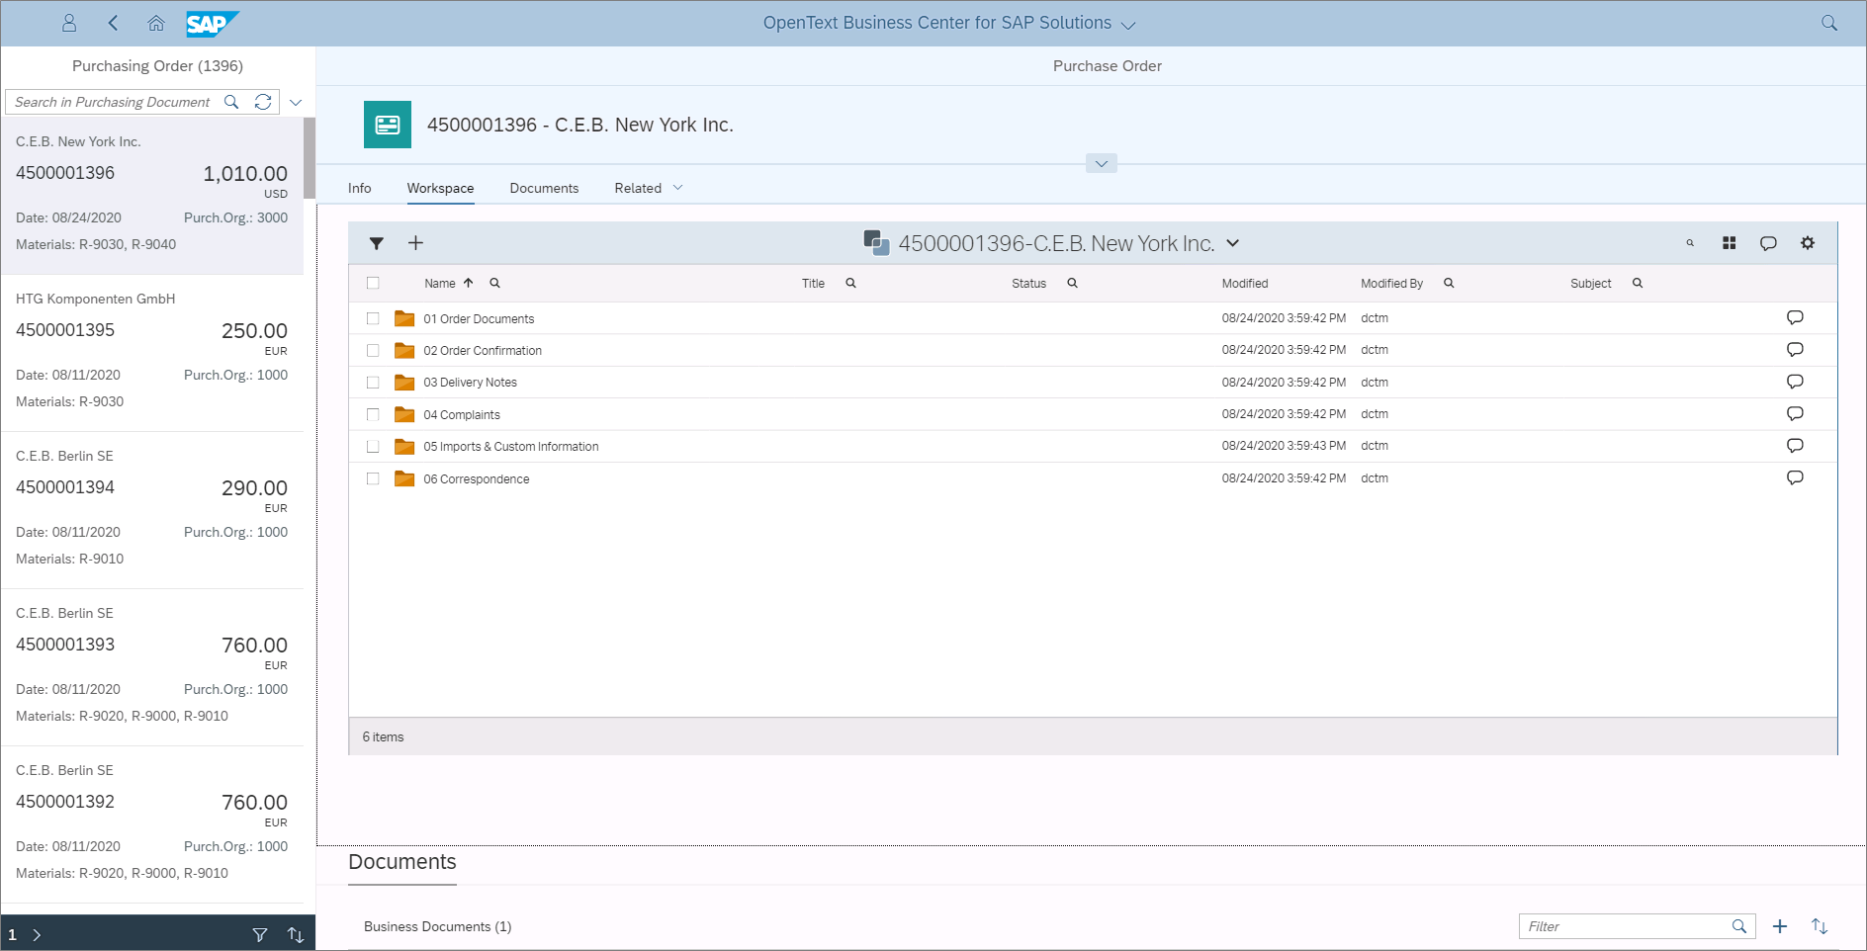Screen dimensions: 1867x951
Task: Select the checkbox for 01 Order Documents
Action: (x=373, y=318)
